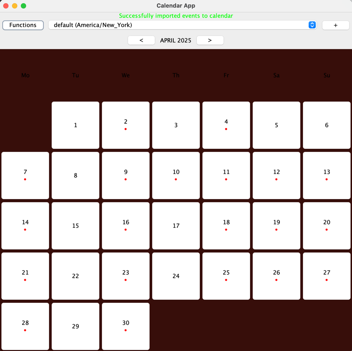352x351 pixels.
Task: Select April 2 day cell
Action: 126,125
